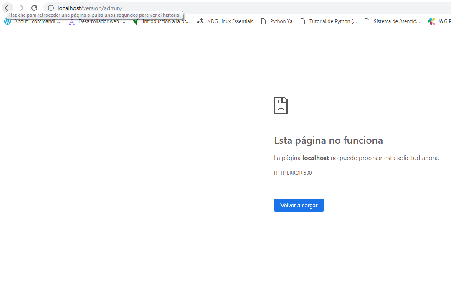Open the Tutorial de Python bookmark
The width and height of the screenshot is (451, 285).
click(x=328, y=21)
